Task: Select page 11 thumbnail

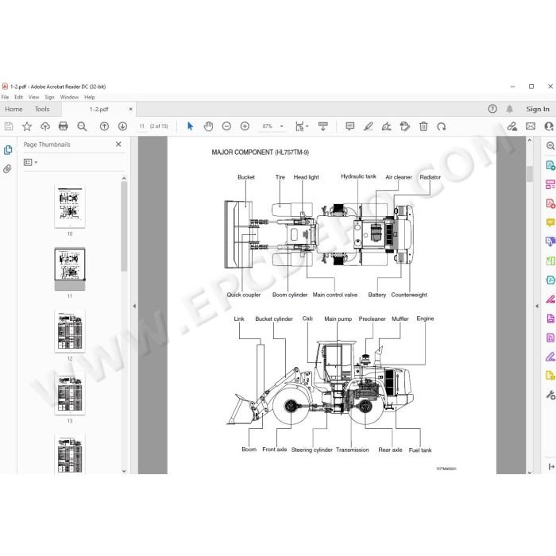Action: 70,268
